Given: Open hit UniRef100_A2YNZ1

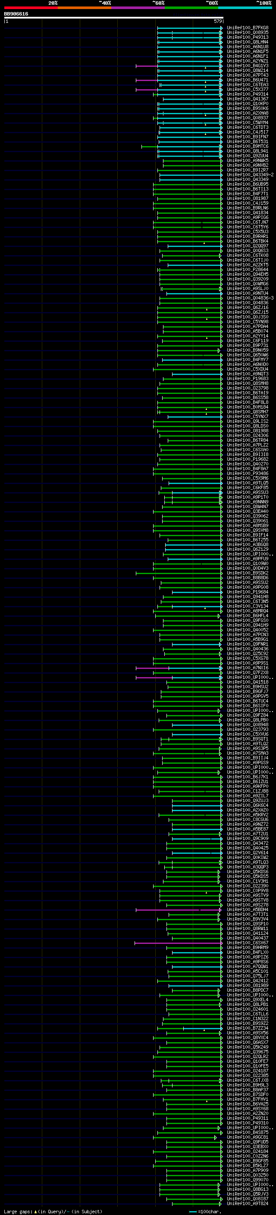Looking at the screenshot, I should [x=247, y=61].
